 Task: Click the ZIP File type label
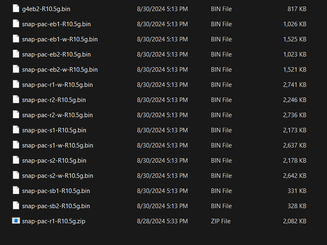[221, 221]
